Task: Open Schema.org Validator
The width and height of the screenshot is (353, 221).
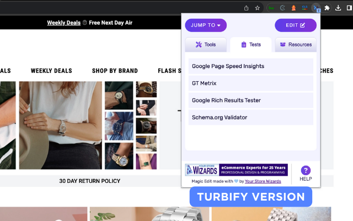Action: [x=251, y=118]
